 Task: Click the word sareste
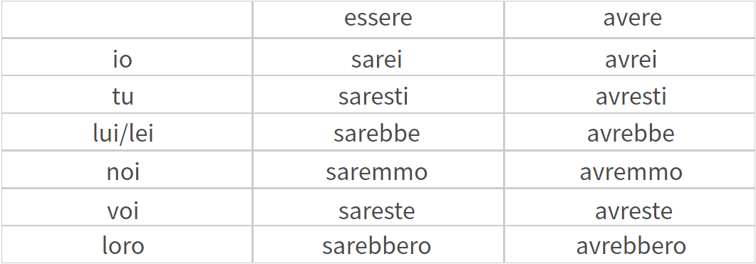point(376,211)
